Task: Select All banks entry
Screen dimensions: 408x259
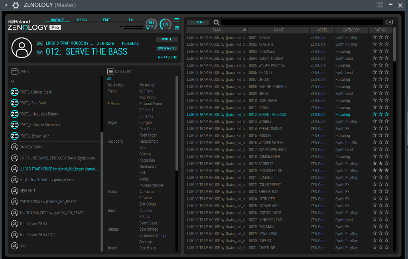Action: click(x=12, y=81)
